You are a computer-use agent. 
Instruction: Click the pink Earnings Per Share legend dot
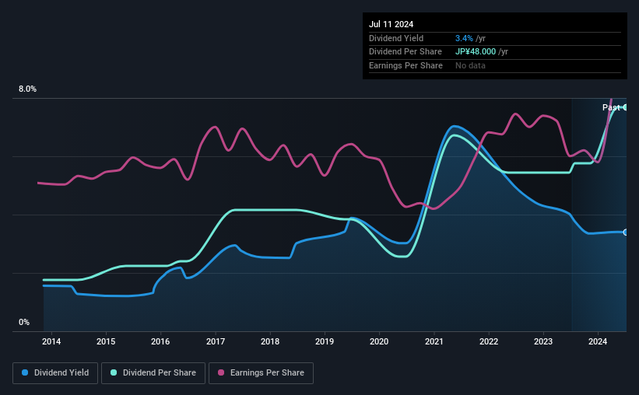221,372
